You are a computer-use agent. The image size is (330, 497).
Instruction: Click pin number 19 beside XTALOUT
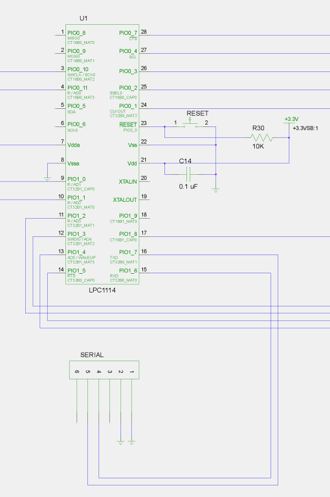tap(144, 196)
